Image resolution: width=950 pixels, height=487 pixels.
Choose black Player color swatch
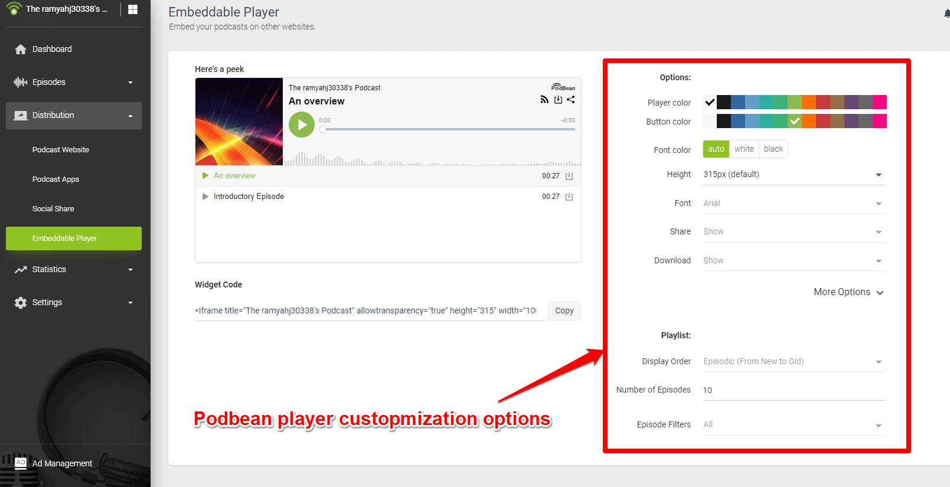724,102
